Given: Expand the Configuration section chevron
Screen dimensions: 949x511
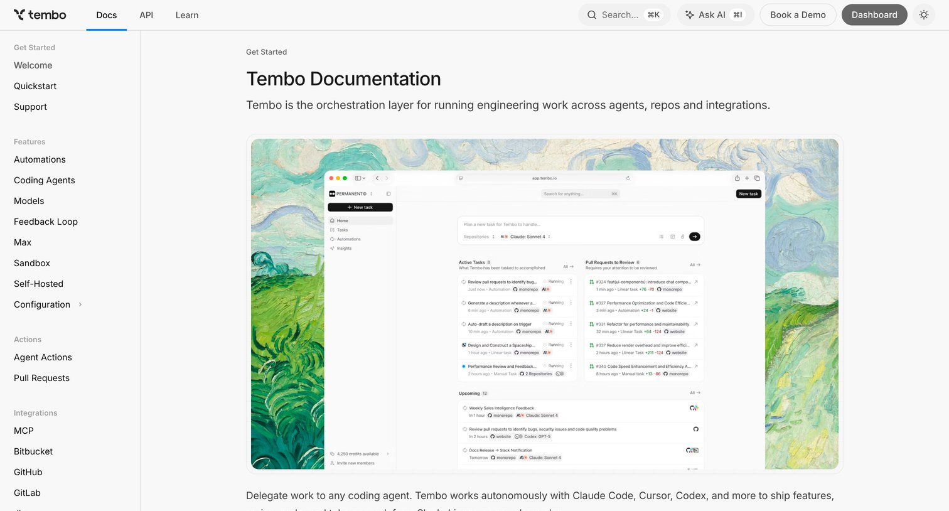Looking at the screenshot, I should point(80,304).
